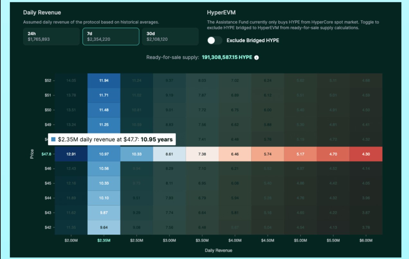Image resolution: width=409 pixels, height=259 pixels.
Task: Click the 7.38 heatmap cell
Action: point(202,154)
